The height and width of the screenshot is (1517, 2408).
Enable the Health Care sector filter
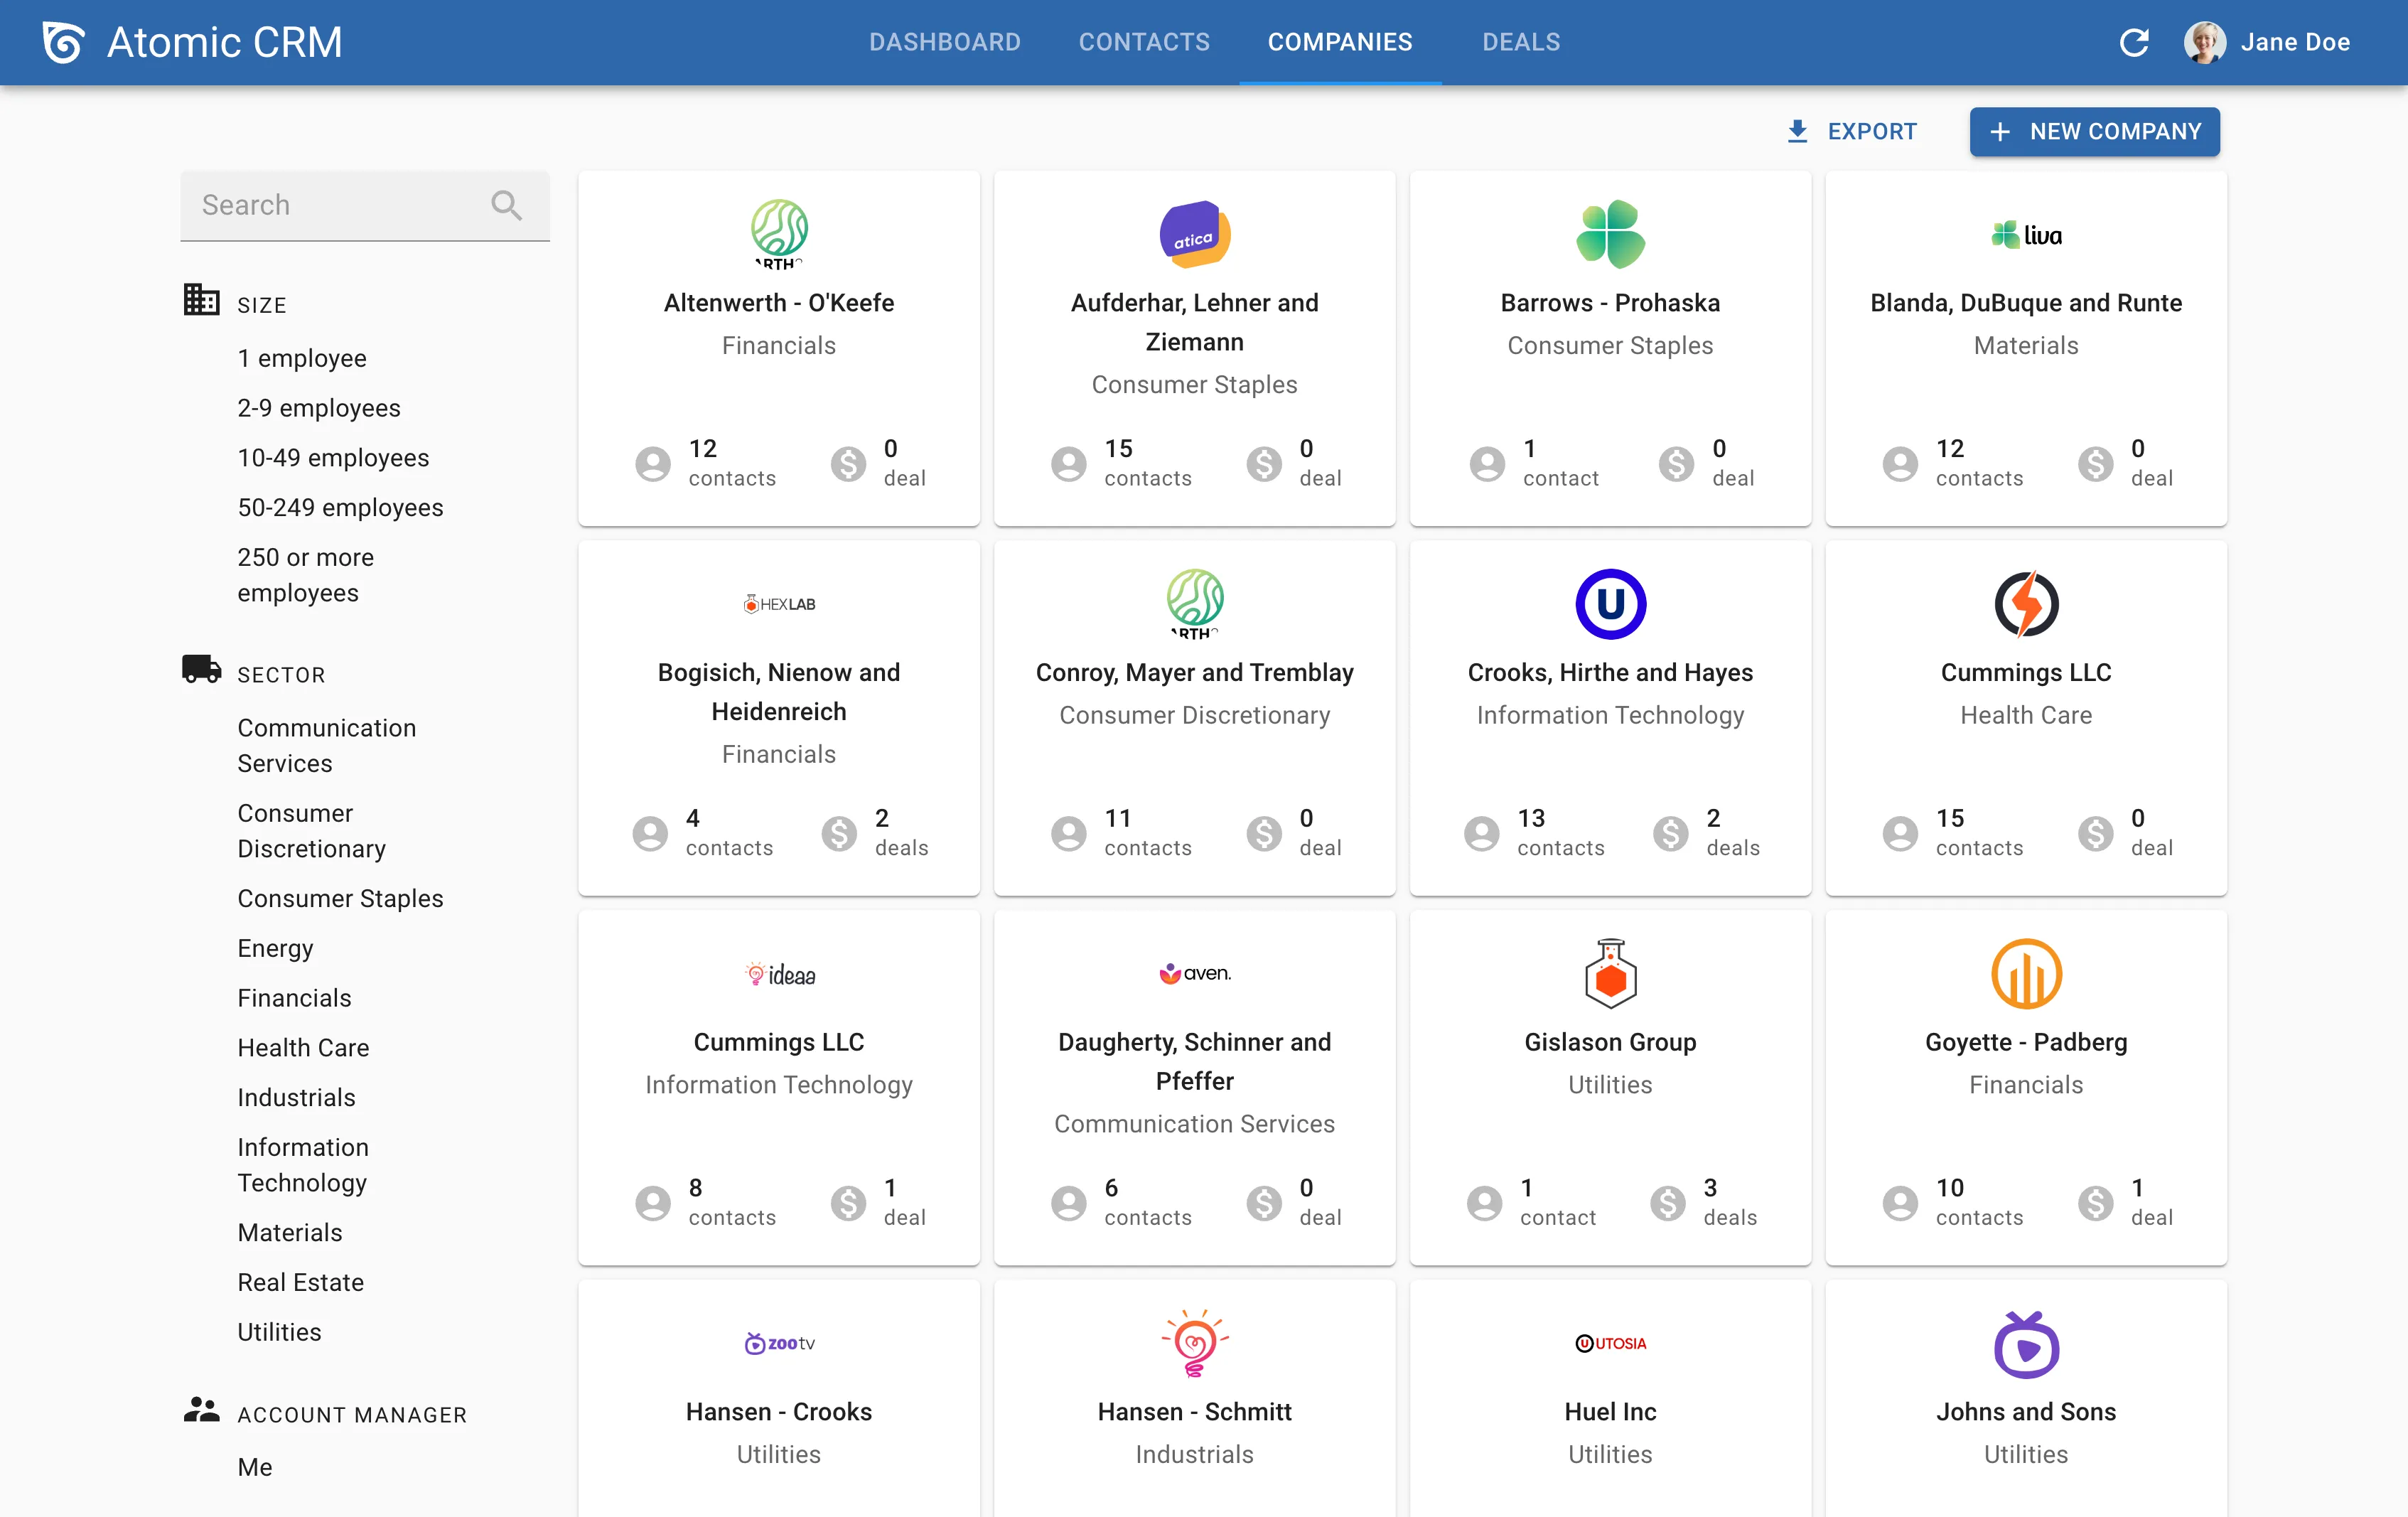pyautogui.click(x=304, y=1047)
